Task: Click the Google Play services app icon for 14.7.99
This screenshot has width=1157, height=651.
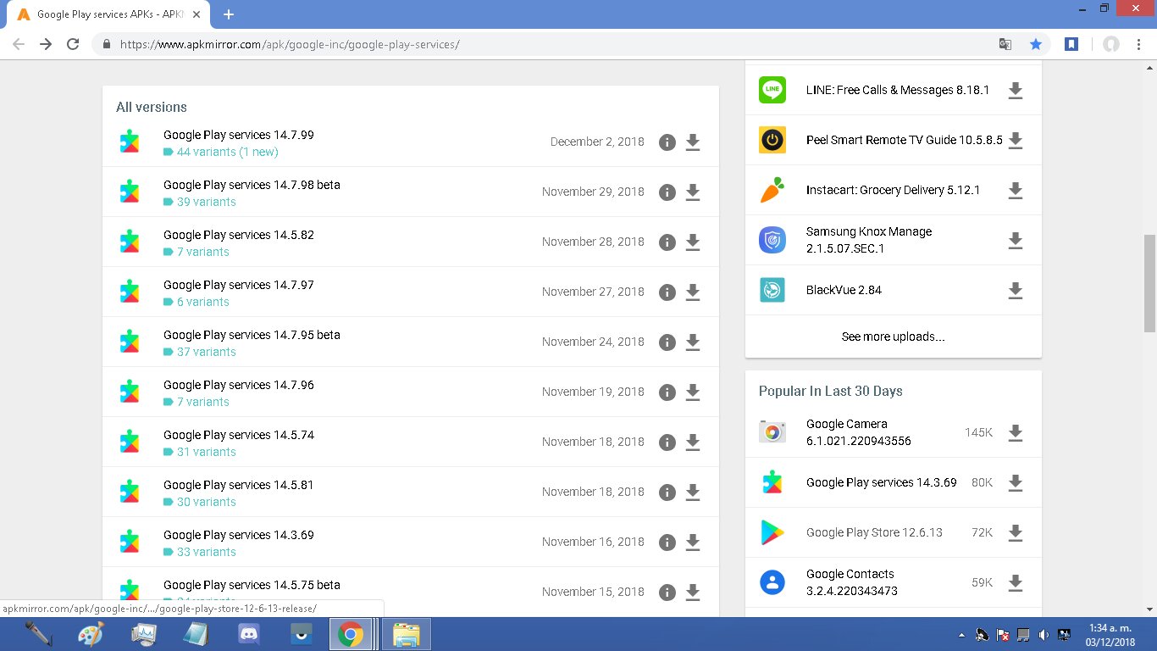Action: (x=130, y=142)
